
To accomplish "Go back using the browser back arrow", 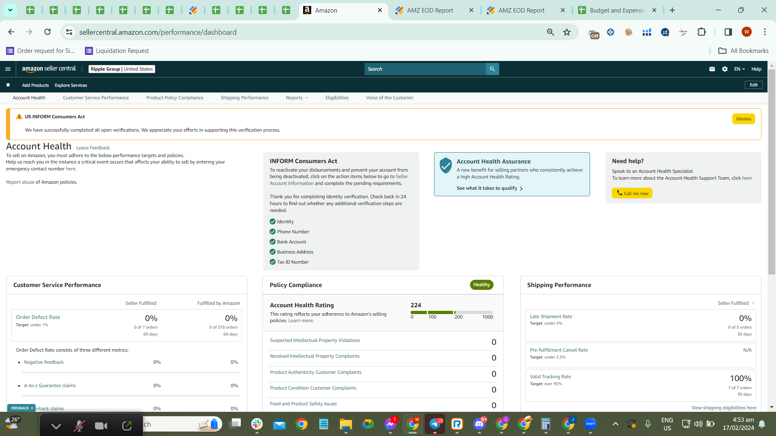I will [x=11, y=32].
